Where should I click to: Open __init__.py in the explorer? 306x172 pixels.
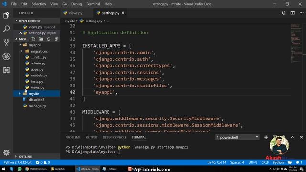click(39, 57)
